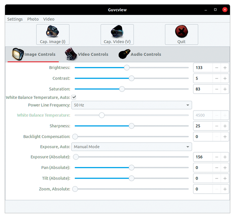Viewport: 235px width, 218px height.
Task: Increase Contrast with plus button
Action: (x=225, y=78)
